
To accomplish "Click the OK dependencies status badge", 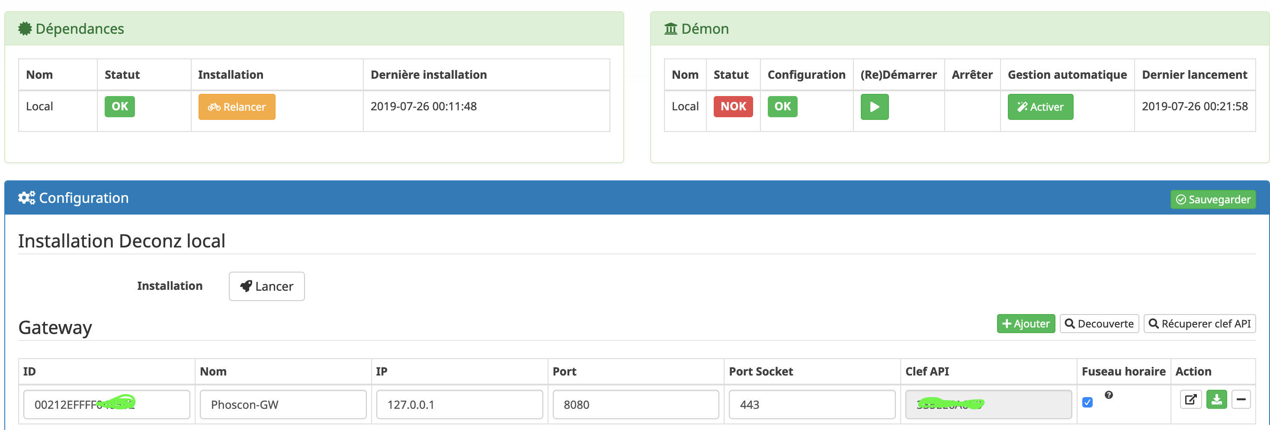I will click(120, 106).
